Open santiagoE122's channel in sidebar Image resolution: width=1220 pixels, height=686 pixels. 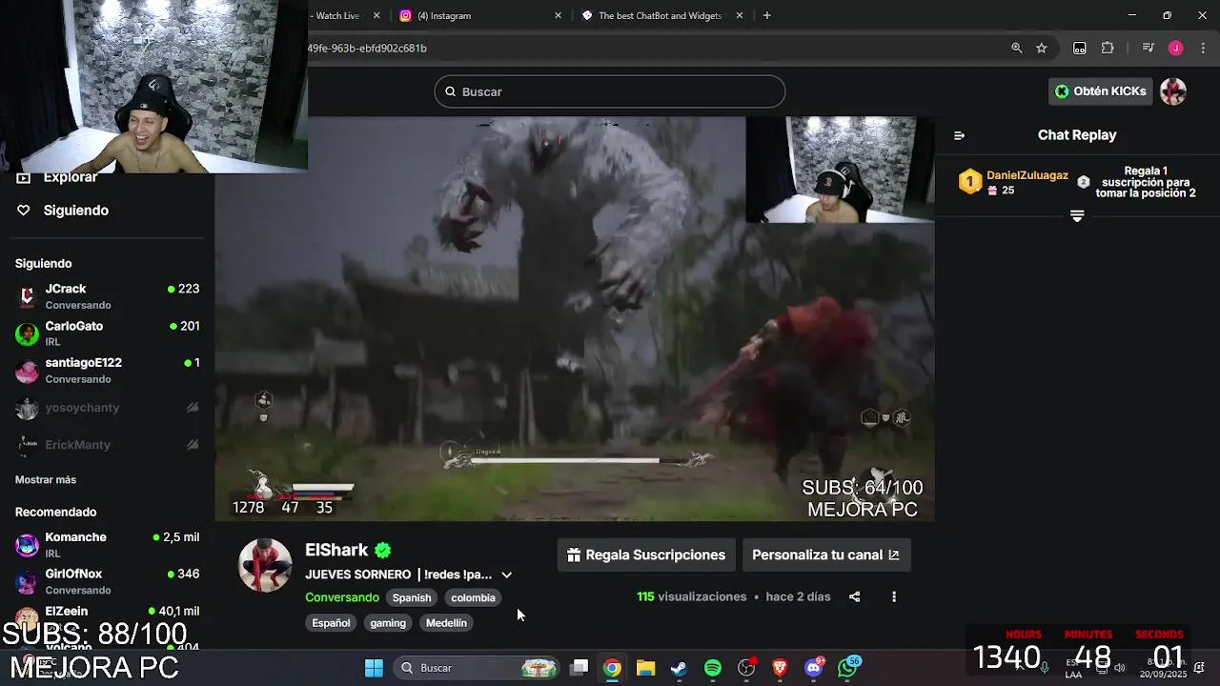[107, 371]
